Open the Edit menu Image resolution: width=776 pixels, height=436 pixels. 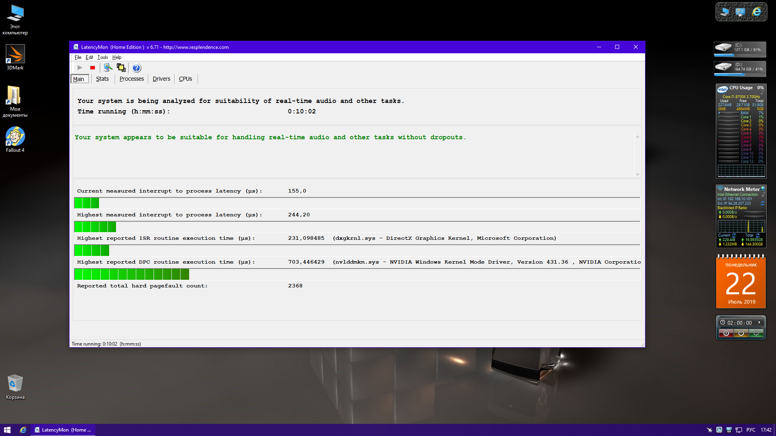tap(89, 57)
